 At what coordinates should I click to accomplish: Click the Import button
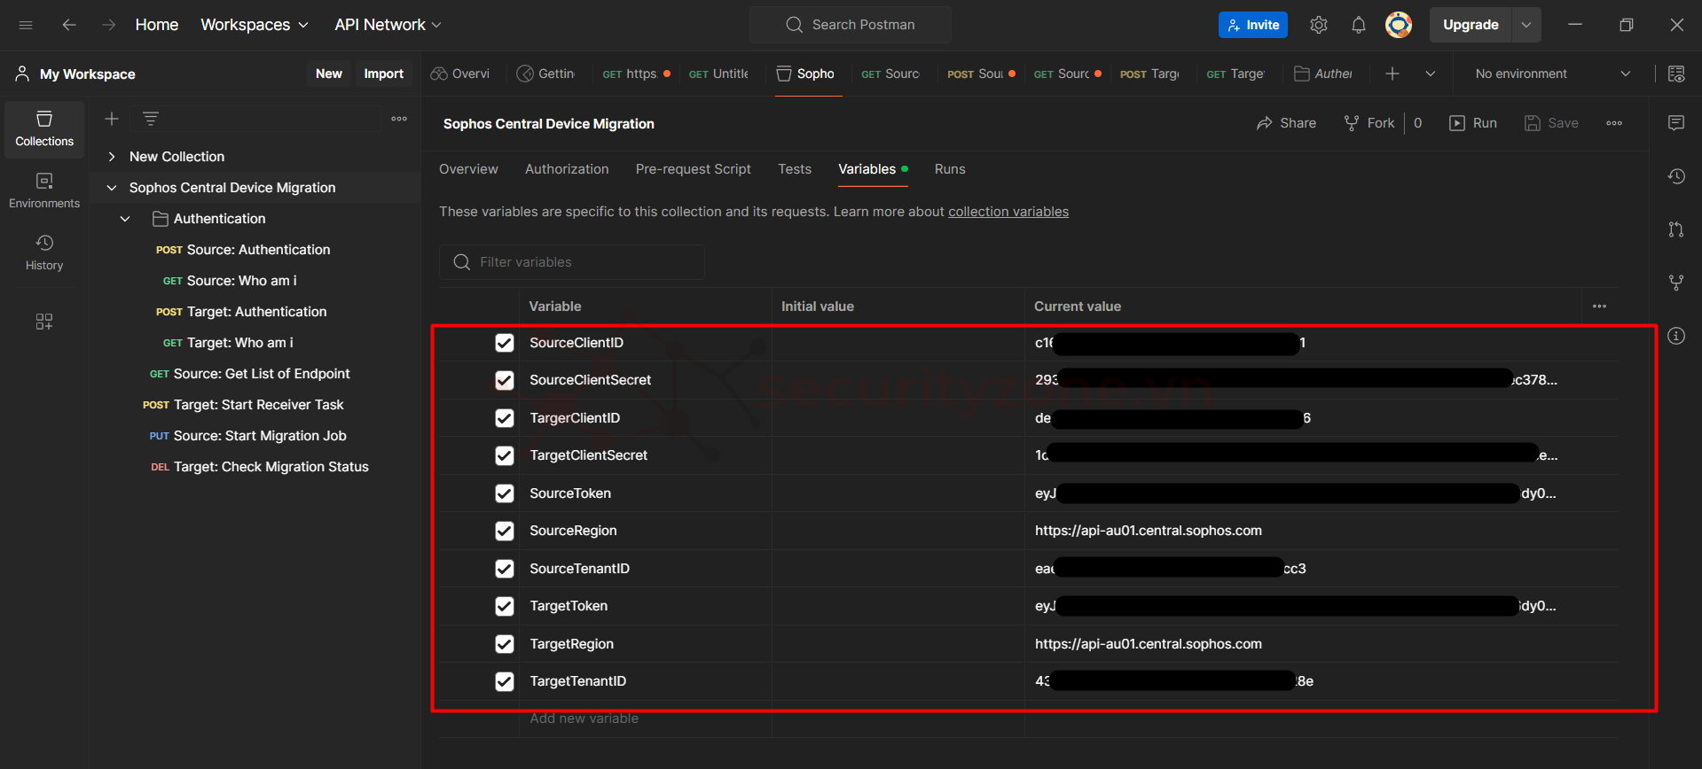coord(383,74)
